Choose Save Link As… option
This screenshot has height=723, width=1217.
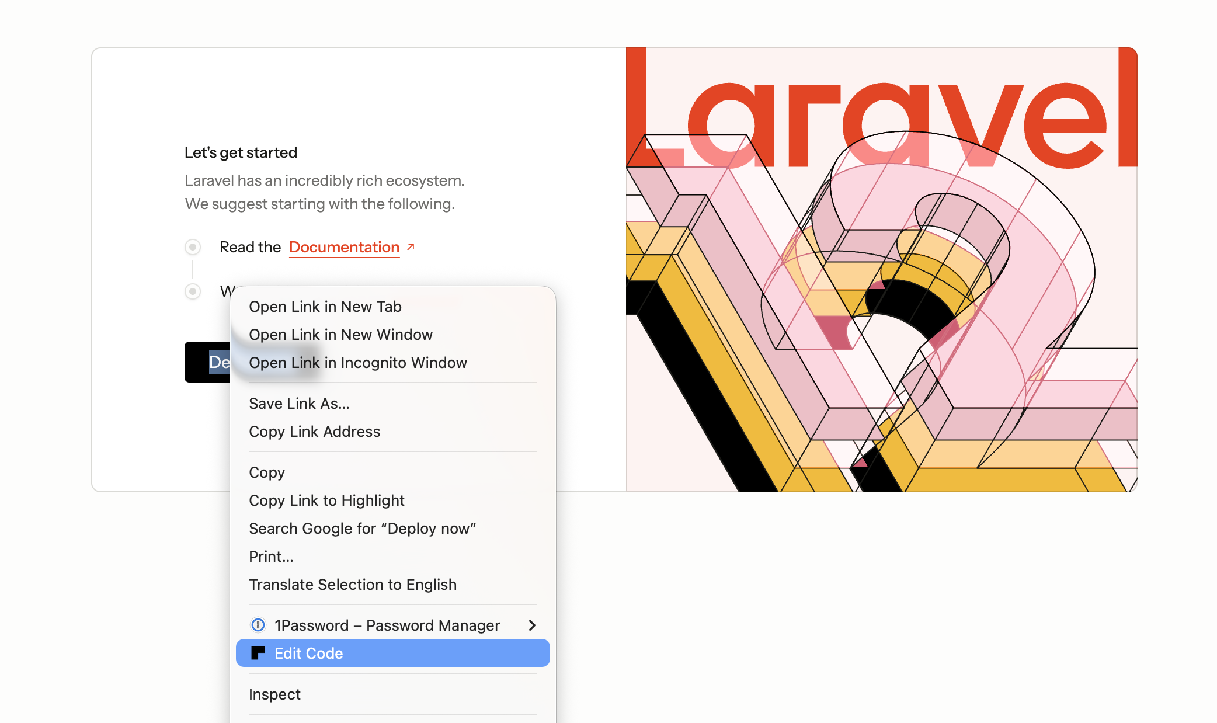pos(299,404)
